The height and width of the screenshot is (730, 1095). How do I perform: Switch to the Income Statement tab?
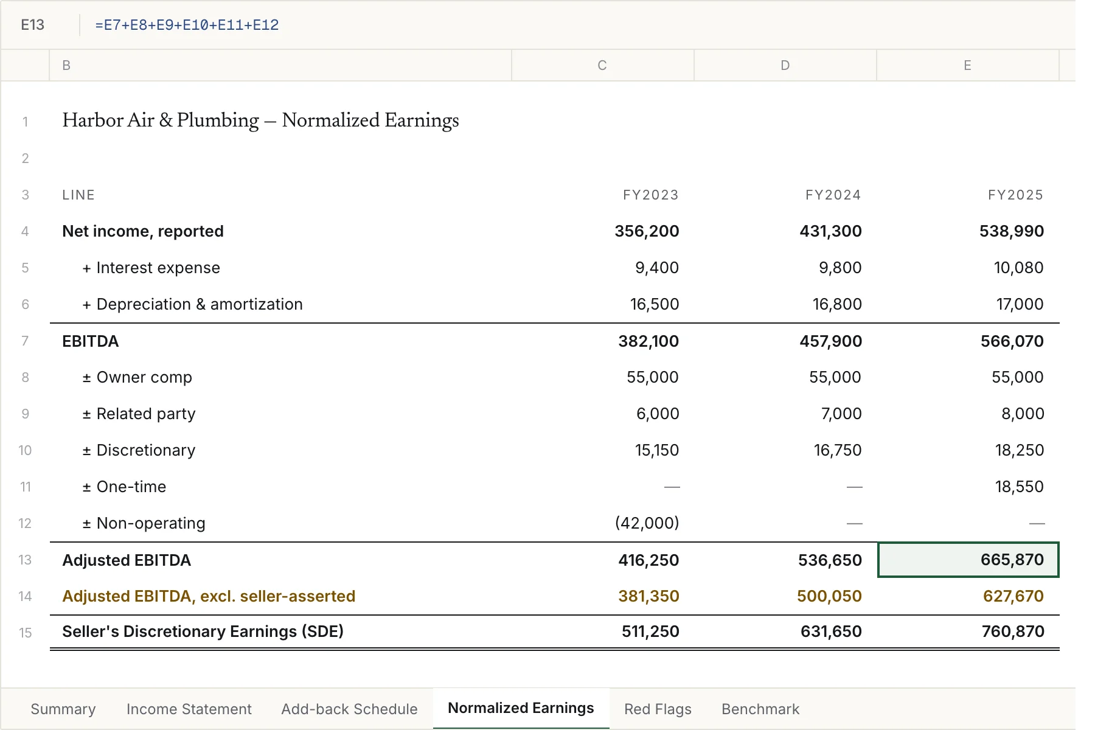coord(189,709)
